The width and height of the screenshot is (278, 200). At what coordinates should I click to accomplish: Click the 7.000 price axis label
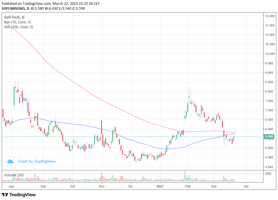click(269, 110)
